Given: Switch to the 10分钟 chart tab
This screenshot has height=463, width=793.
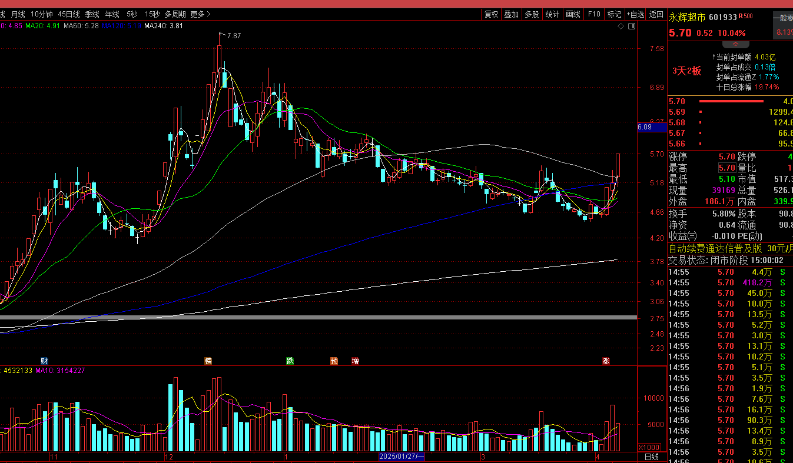Looking at the screenshot, I should tap(41, 14).
